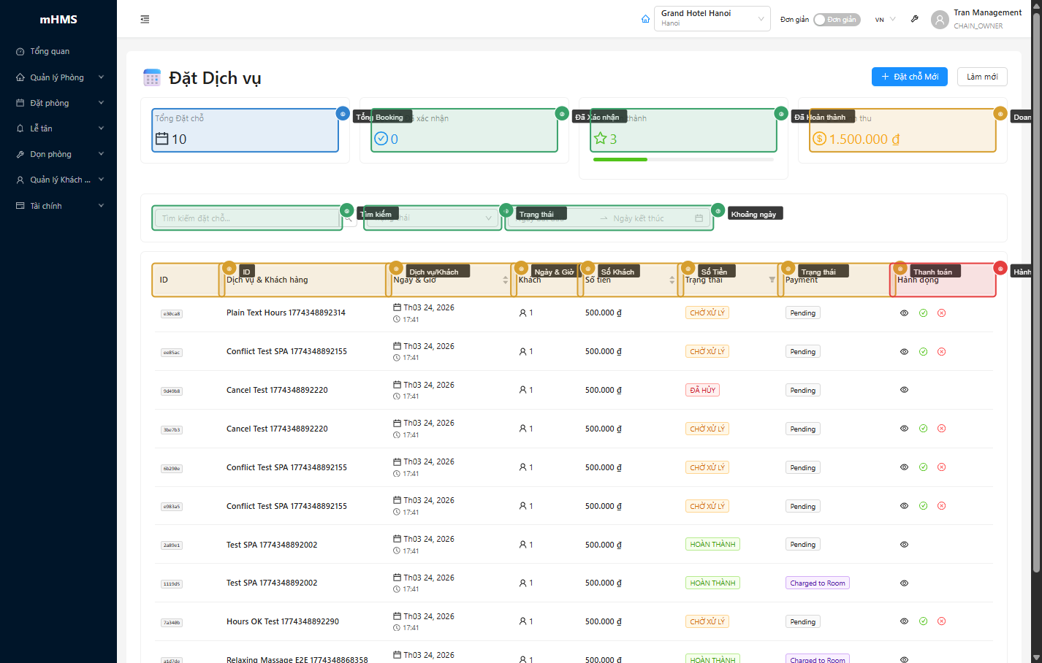
Task: Click the green progress bar under Đã xác nhận
Action: (620, 159)
